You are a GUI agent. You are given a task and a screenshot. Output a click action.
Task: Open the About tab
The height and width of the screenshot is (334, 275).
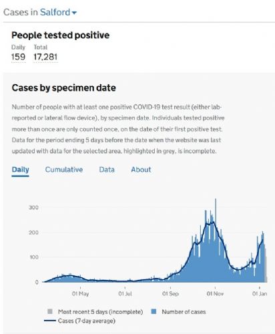pos(141,170)
